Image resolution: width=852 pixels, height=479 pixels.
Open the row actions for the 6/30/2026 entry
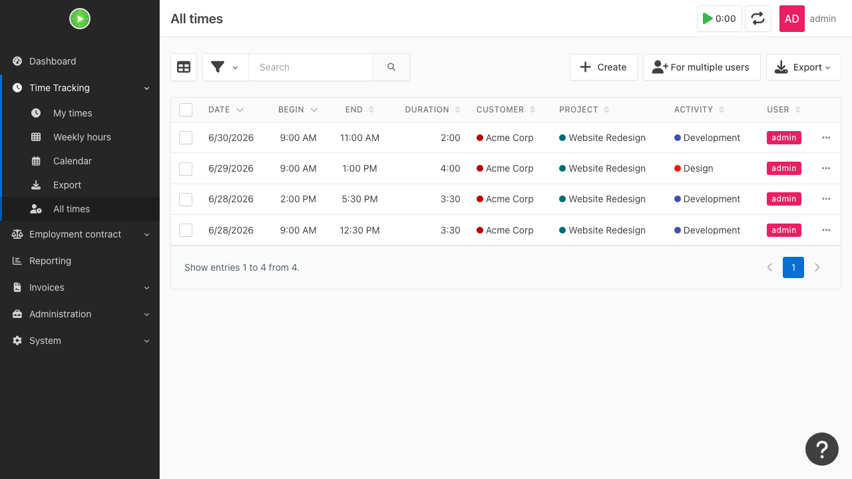click(826, 138)
